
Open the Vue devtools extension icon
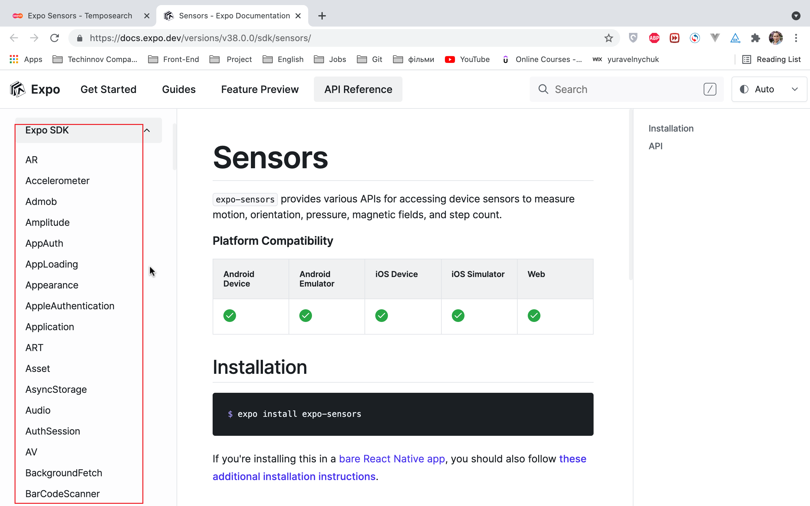pos(715,38)
